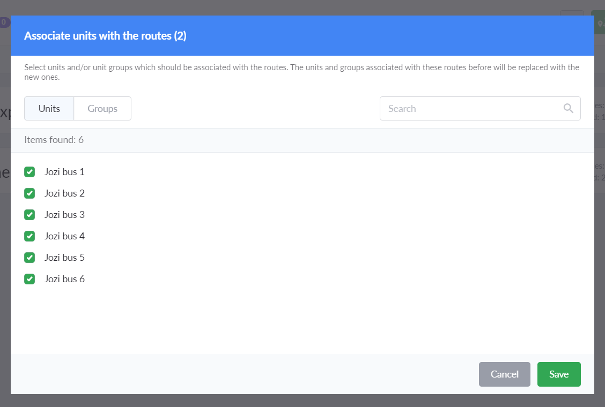Click the purple 0 counter badge
This screenshot has height=407, width=605.
click(4, 22)
